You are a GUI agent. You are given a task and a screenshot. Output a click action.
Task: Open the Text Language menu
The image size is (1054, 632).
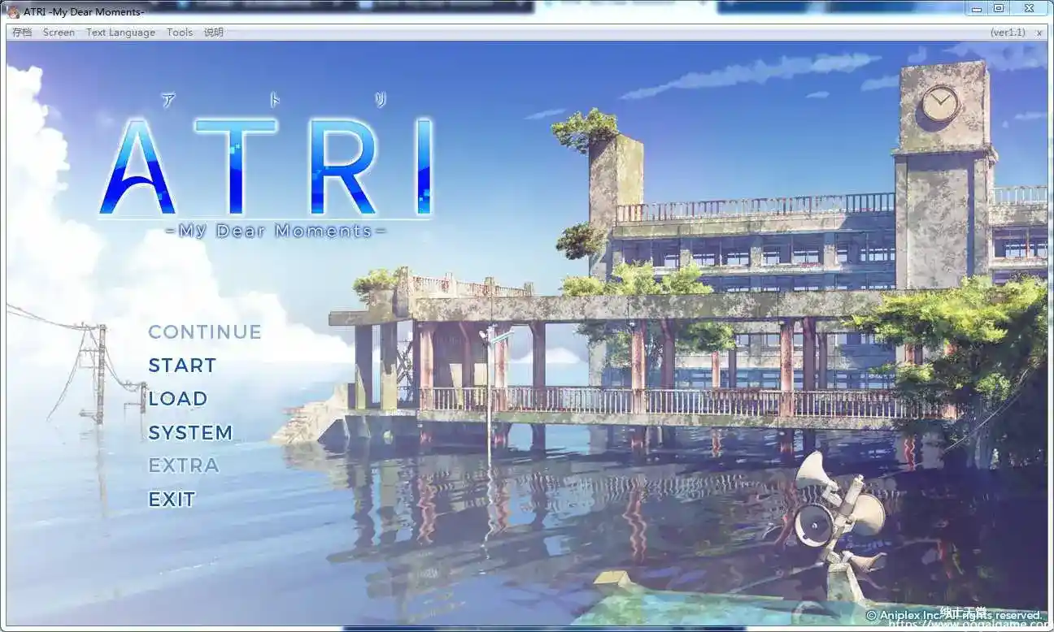[120, 32]
